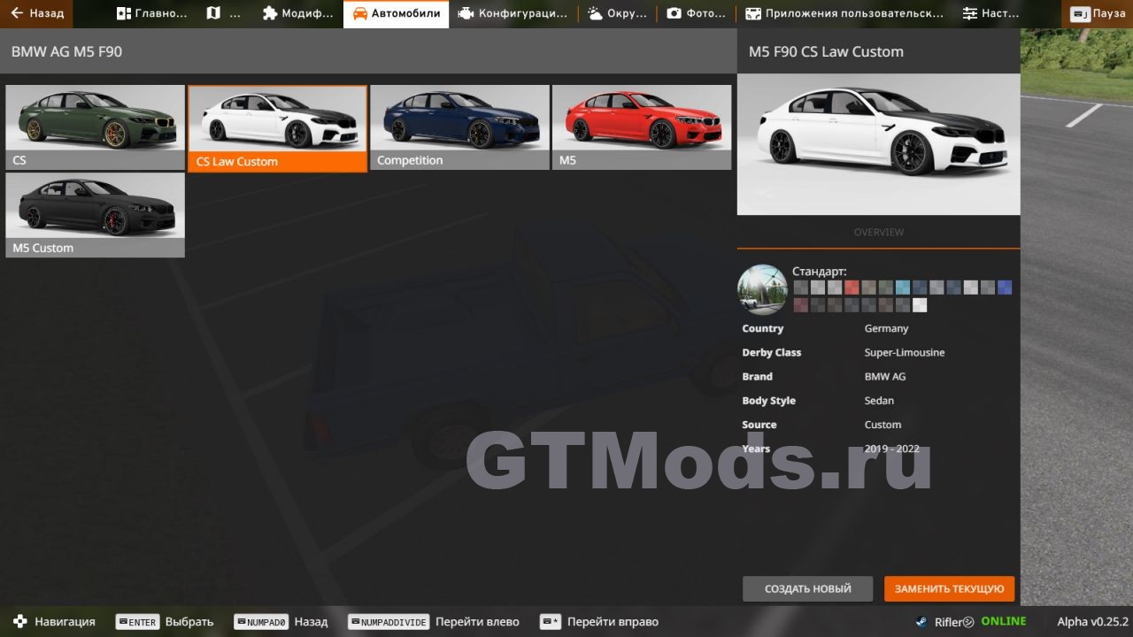This screenshot has height=637, width=1133.
Task: Open the Фото... camera photo mode tab
Action: [x=696, y=13]
